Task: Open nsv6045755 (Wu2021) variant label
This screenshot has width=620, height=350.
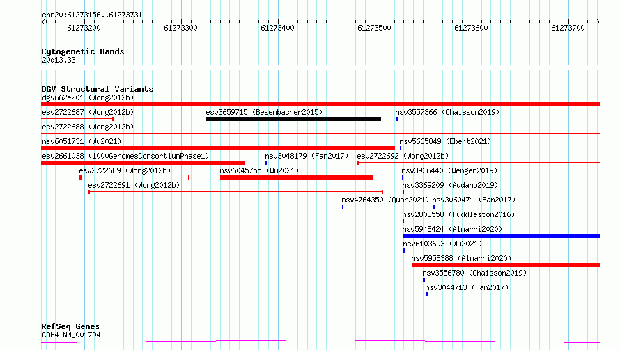Action: coord(259,170)
